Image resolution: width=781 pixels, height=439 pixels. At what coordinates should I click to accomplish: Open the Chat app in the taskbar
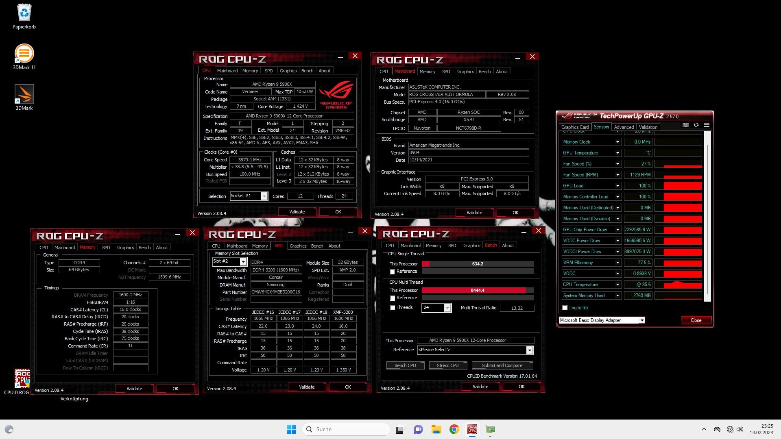tap(418, 429)
